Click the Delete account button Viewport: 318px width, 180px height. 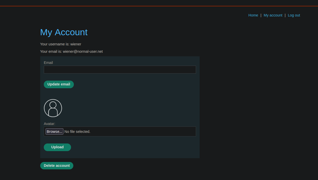click(x=57, y=166)
